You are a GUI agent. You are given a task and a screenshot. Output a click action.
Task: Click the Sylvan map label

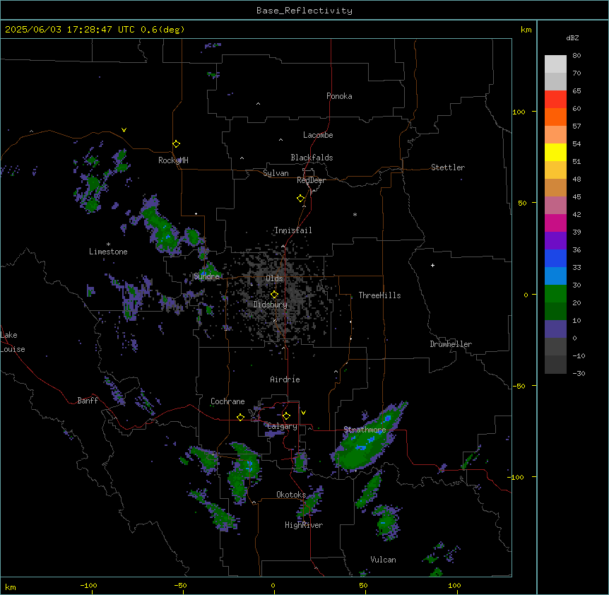click(276, 173)
